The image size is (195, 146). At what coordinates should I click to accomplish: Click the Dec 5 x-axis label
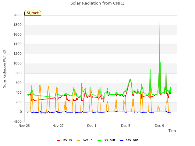pyautogui.click(x=126, y=126)
